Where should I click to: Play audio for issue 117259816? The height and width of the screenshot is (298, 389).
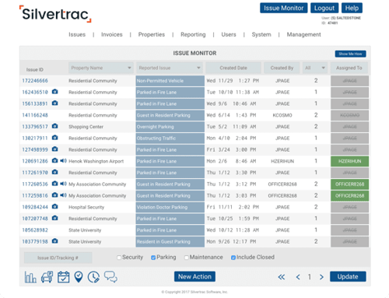click(63, 195)
